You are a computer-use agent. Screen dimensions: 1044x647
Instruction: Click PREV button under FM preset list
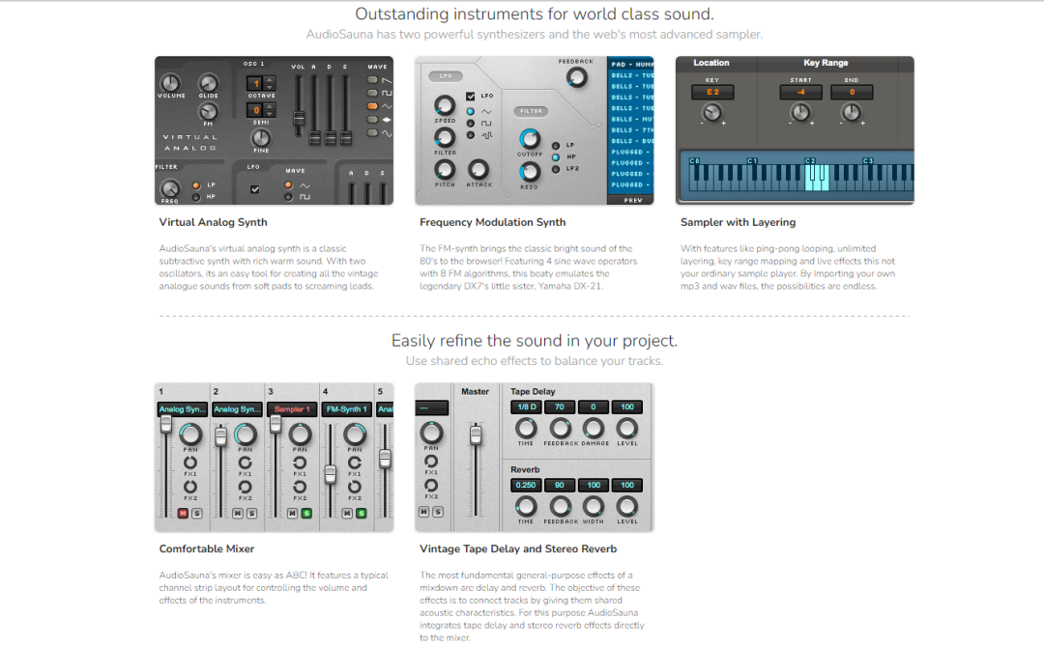point(632,200)
